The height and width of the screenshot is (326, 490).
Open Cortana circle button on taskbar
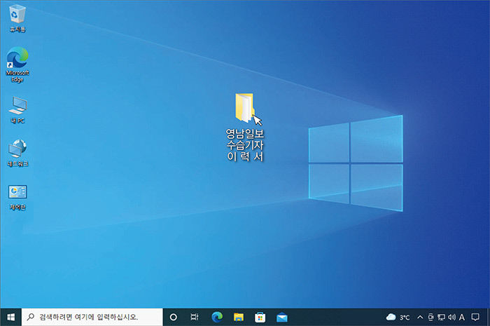[173, 318]
